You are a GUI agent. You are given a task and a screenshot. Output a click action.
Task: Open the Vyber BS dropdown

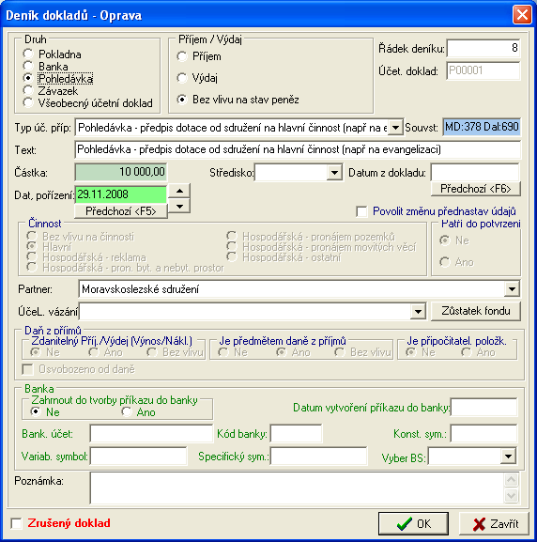point(508,457)
